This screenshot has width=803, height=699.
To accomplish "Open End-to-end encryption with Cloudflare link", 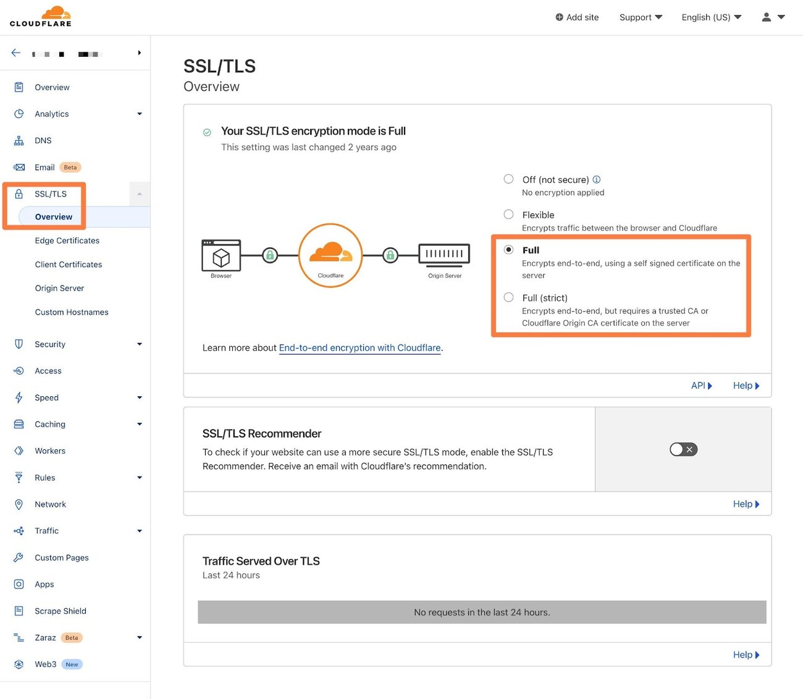I will [359, 348].
